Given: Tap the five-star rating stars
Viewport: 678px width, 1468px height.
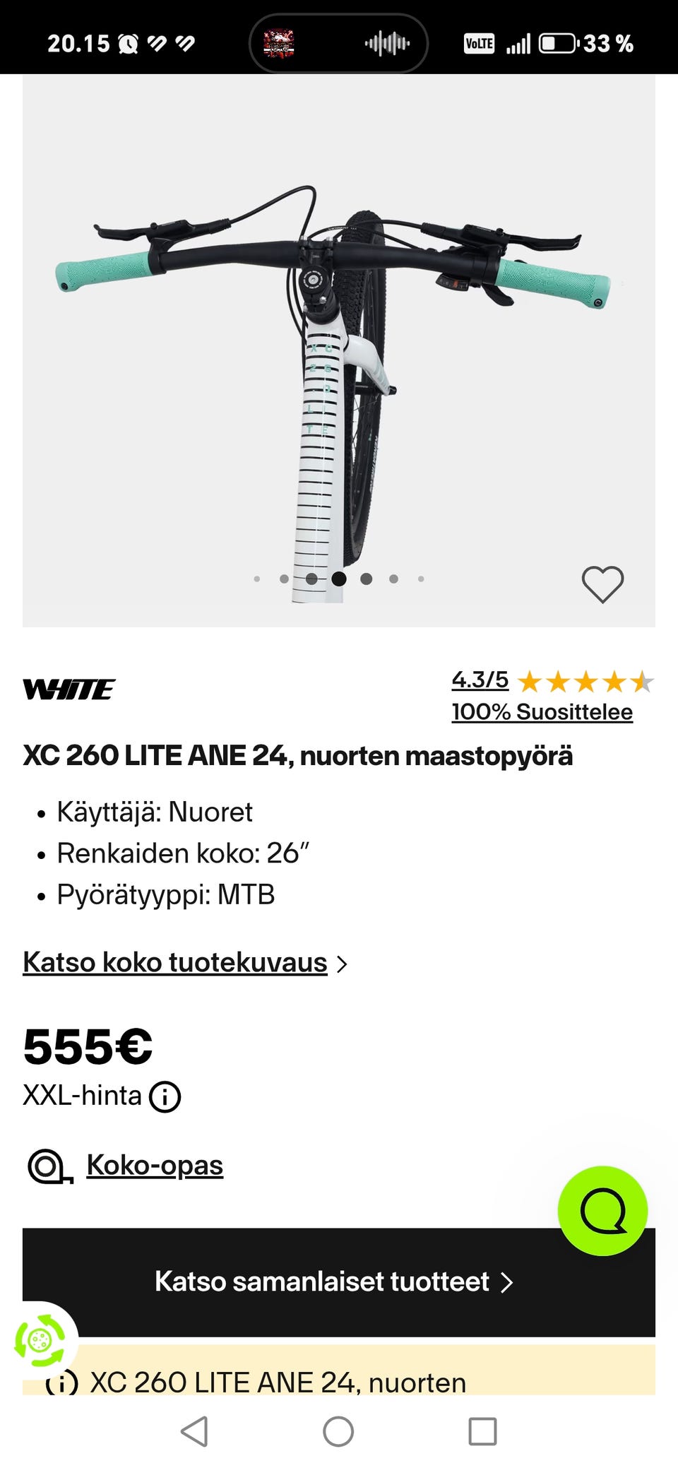Looking at the screenshot, I should tap(585, 682).
